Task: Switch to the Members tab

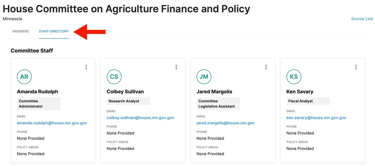Action: [x=21, y=31]
